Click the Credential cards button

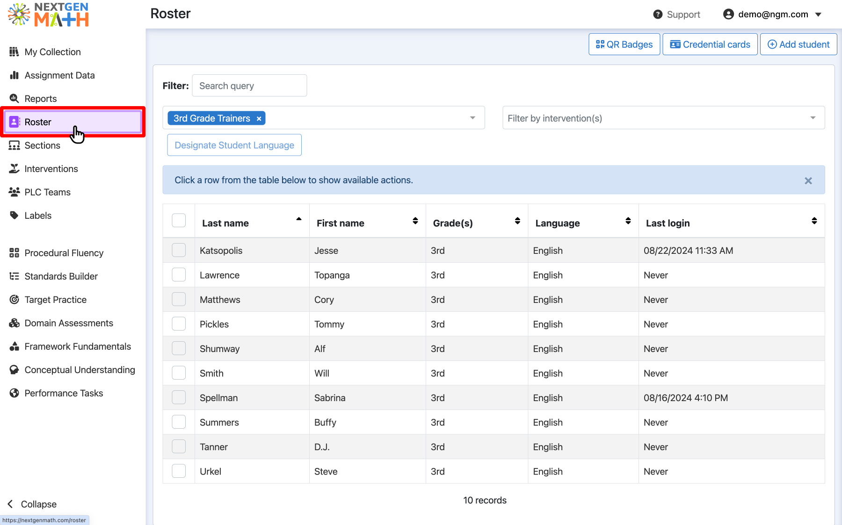tap(710, 44)
